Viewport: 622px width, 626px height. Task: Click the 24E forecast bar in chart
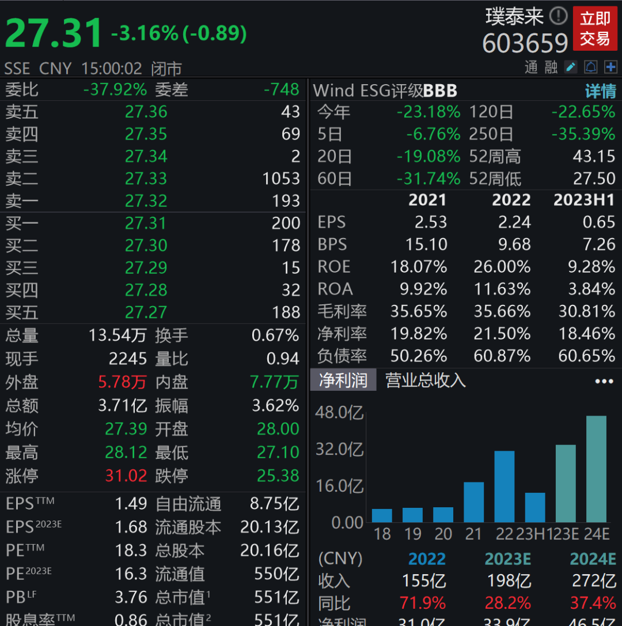(x=596, y=469)
